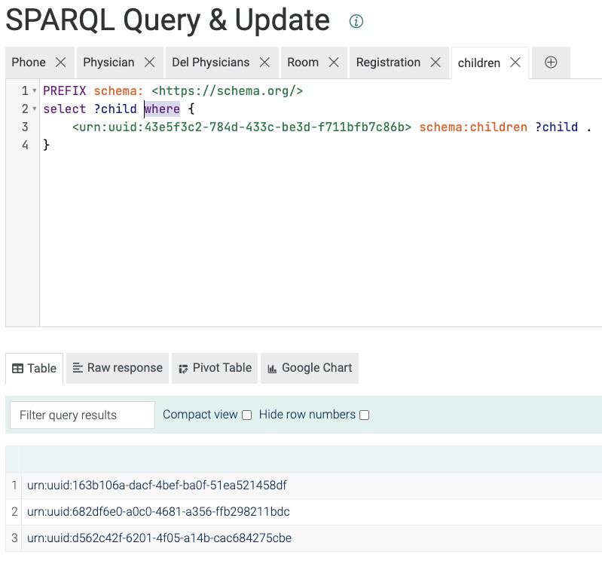This screenshot has height=567, width=602.
Task: Focus the Filter query results field
Action: point(83,415)
